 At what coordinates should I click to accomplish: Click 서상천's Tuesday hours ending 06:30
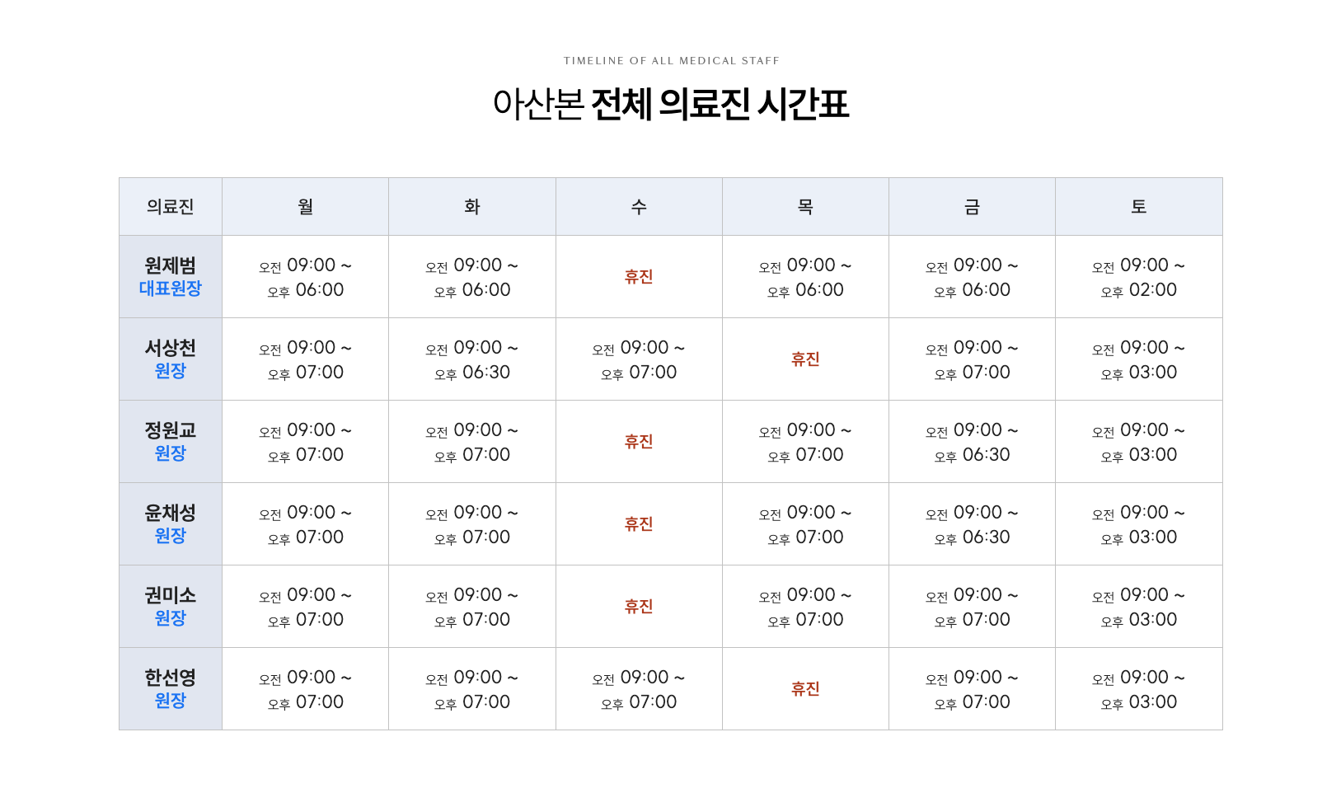tap(472, 360)
